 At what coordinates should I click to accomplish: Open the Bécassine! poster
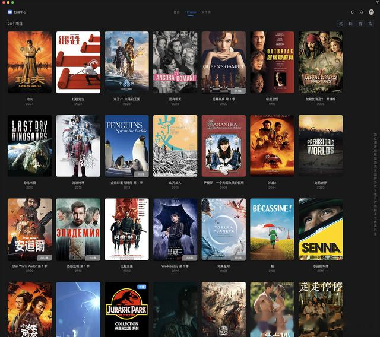click(x=272, y=229)
